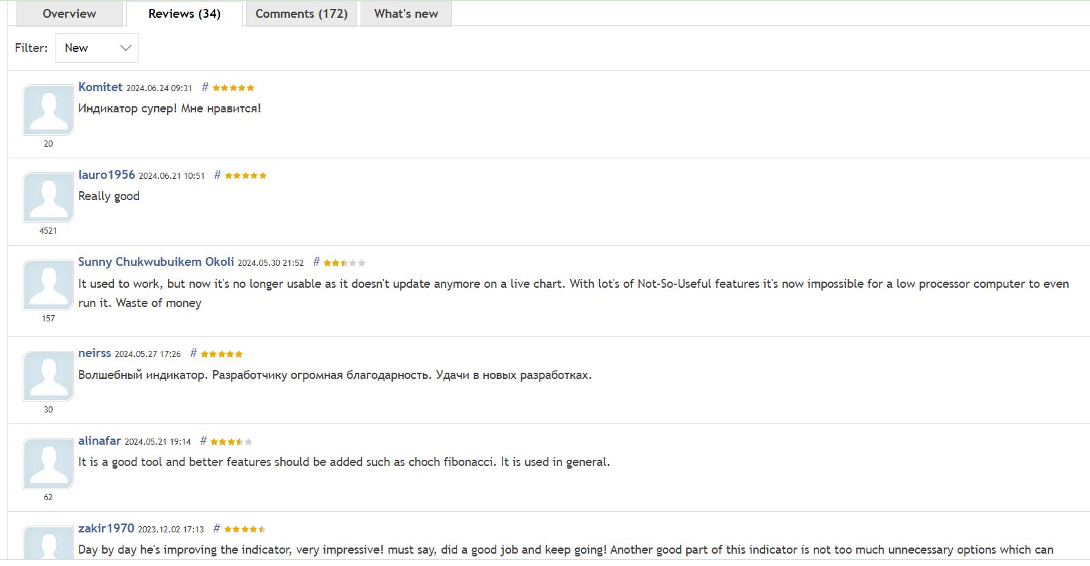The width and height of the screenshot is (1090, 566).
Task: Switch to the Overview tab
Action: [69, 14]
